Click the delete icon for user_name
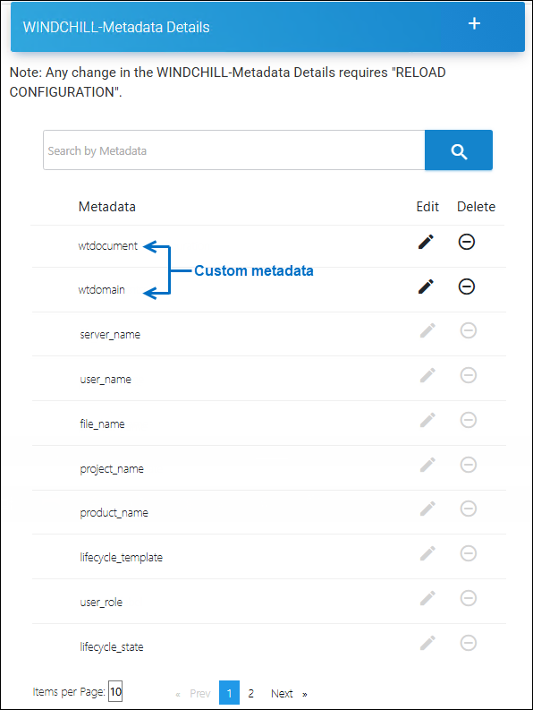Image resolution: width=533 pixels, height=710 pixels. [469, 375]
